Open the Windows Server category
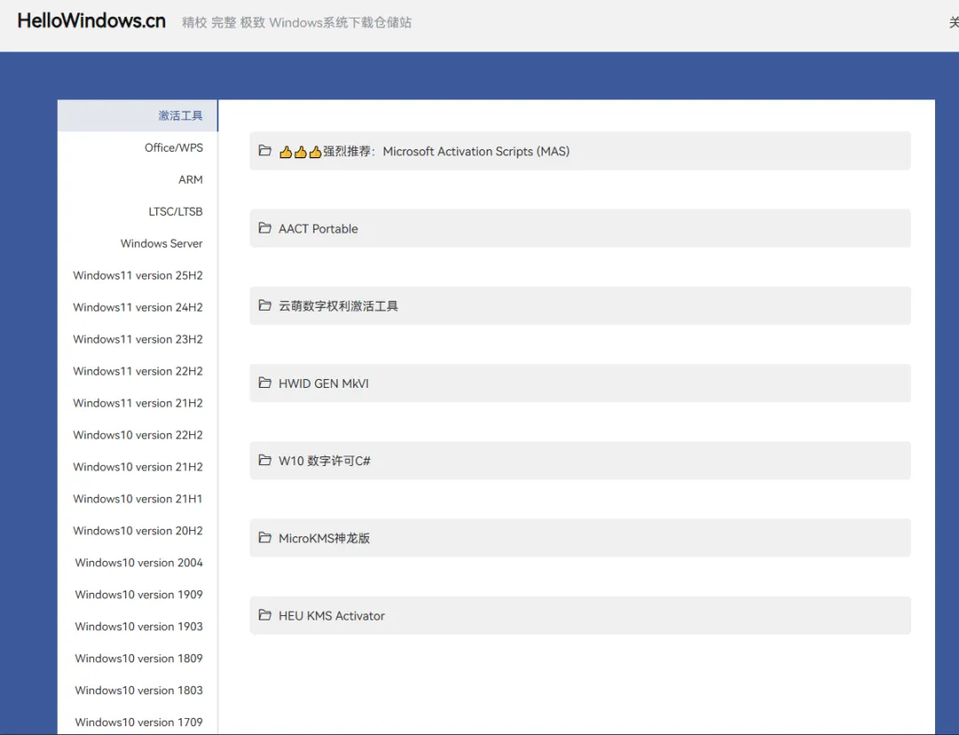959x735 pixels. (x=138, y=243)
